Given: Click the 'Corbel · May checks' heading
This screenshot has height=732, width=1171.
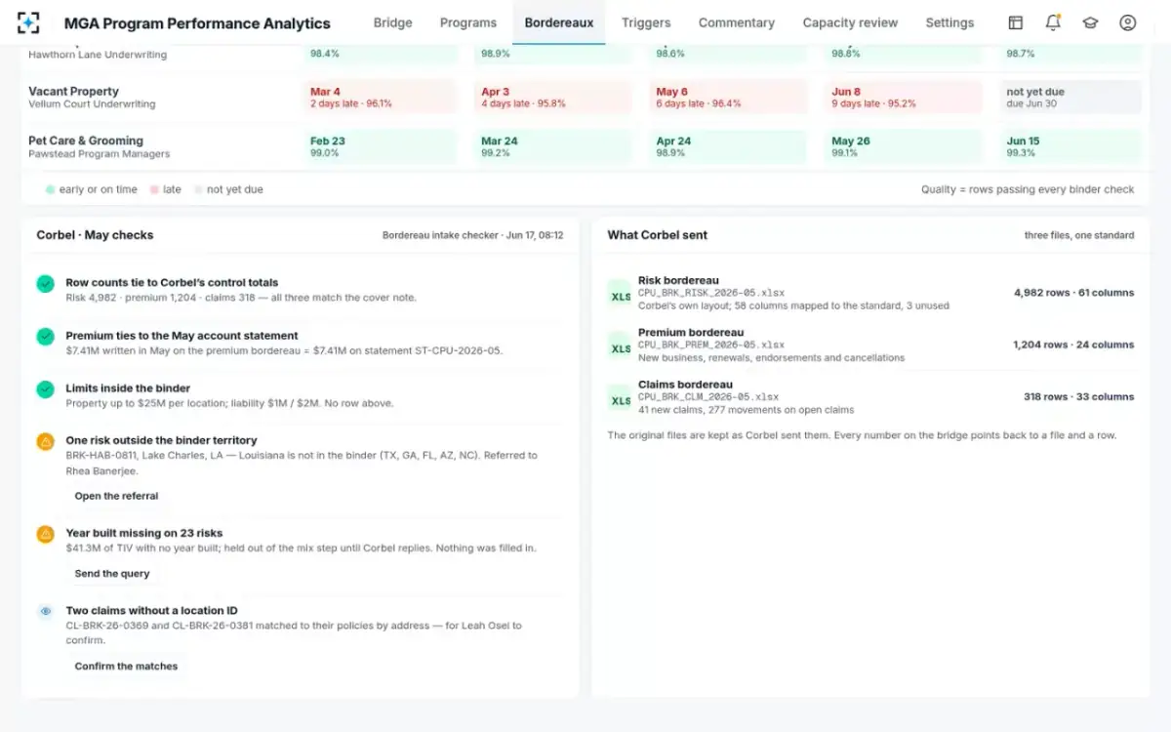Looking at the screenshot, I should pyautogui.click(x=95, y=235).
